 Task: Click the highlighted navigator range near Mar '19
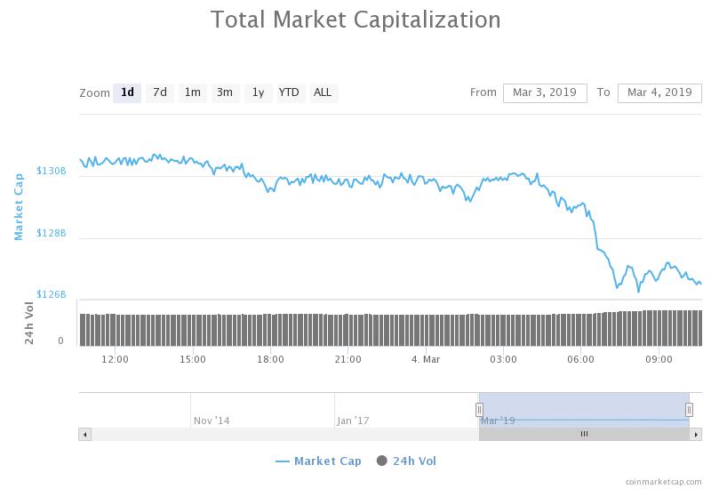(x=584, y=405)
